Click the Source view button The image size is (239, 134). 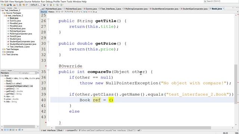(x=44, y=12)
